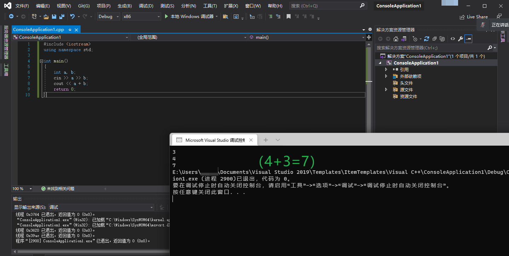This screenshot has height=256, width=509.
Task: Click the Solution Explorer Home icon
Action: (x=396, y=39)
